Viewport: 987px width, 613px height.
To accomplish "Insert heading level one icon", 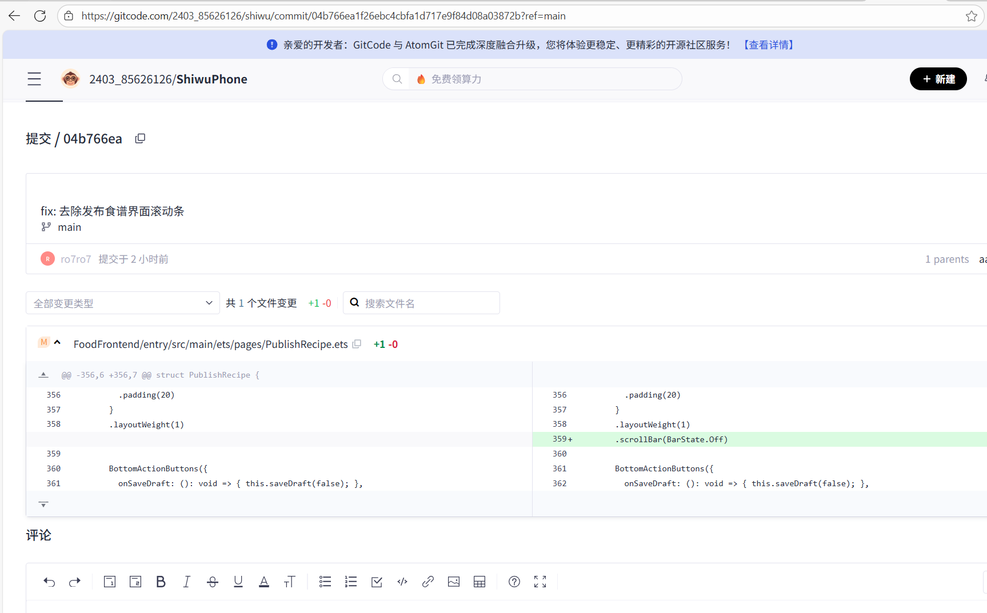I will click(x=110, y=582).
